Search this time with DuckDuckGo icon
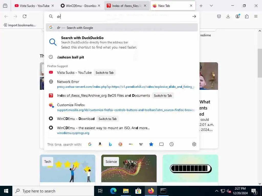Image resolution: width=262 pixels, height=196 pixels. tap(120, 144)
